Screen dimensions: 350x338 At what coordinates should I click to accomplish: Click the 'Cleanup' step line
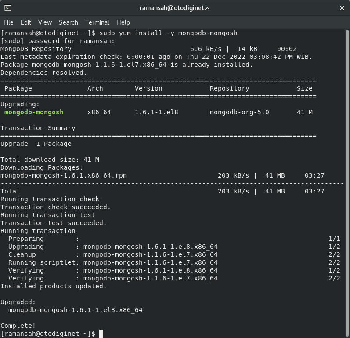pos(174,254)
